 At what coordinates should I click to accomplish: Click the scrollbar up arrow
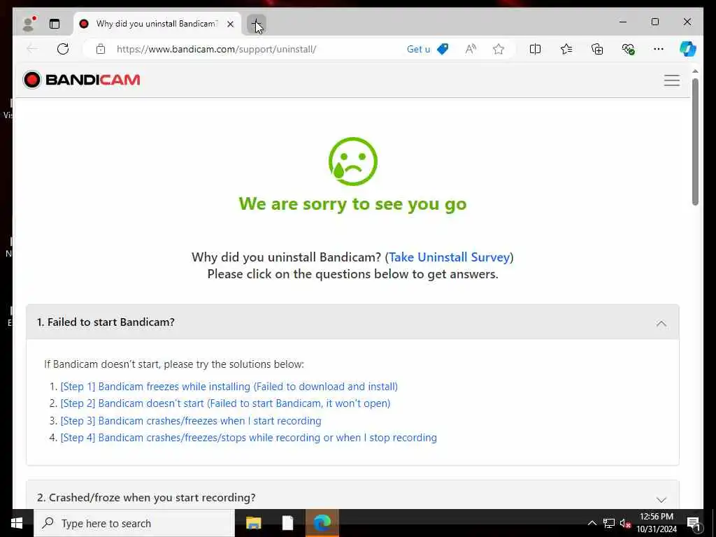tap(695, 72)
